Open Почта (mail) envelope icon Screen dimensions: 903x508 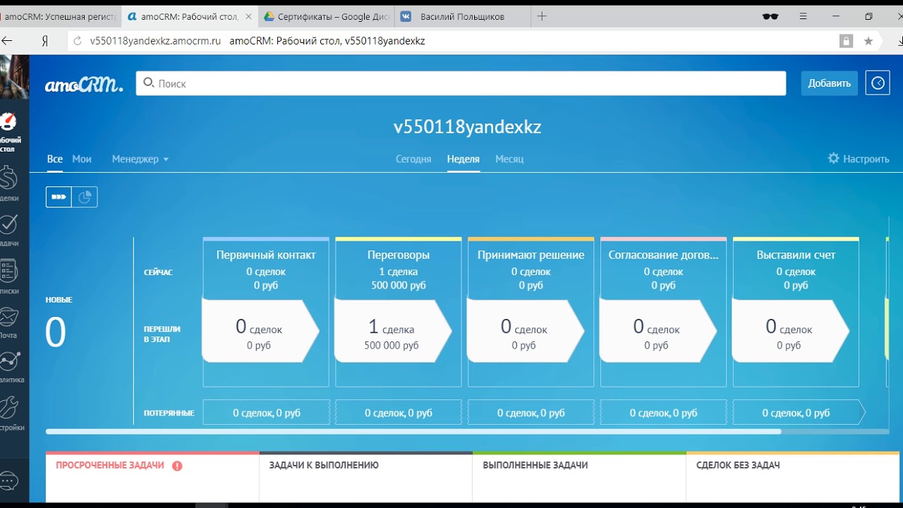pyautogui.click(x=10, y=322)
